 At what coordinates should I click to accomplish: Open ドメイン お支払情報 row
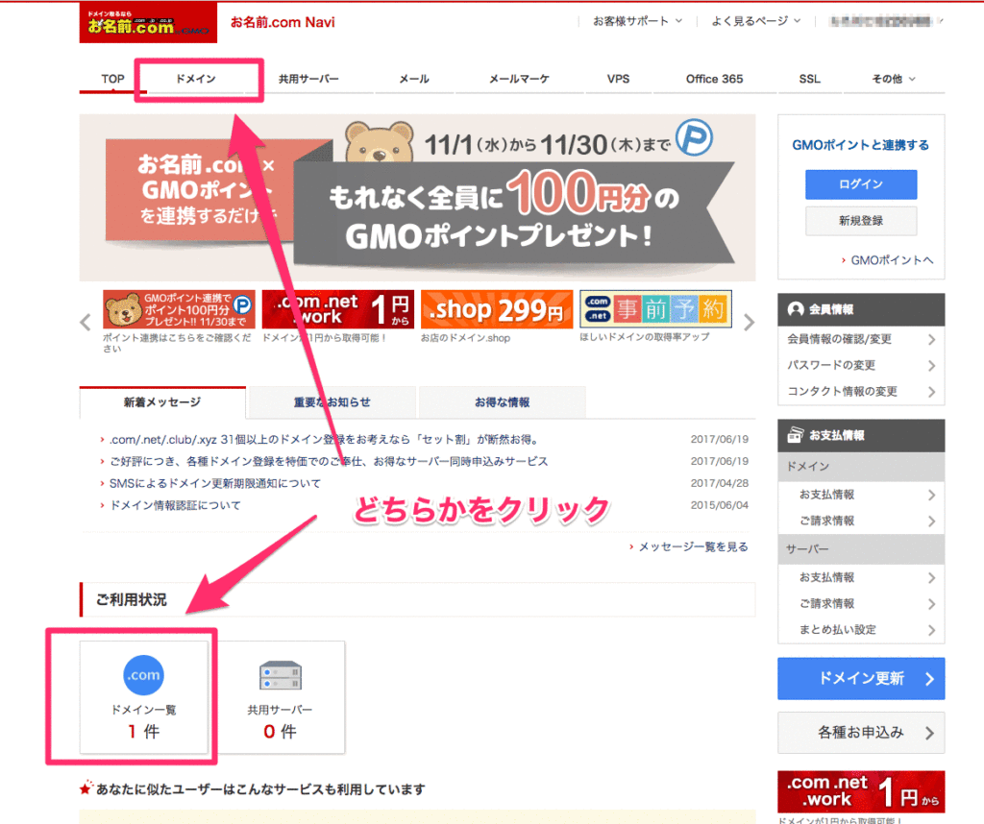point(861,495)
